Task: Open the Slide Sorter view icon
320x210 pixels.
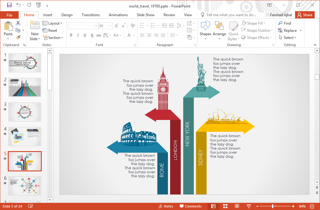Action: point(225,206)
